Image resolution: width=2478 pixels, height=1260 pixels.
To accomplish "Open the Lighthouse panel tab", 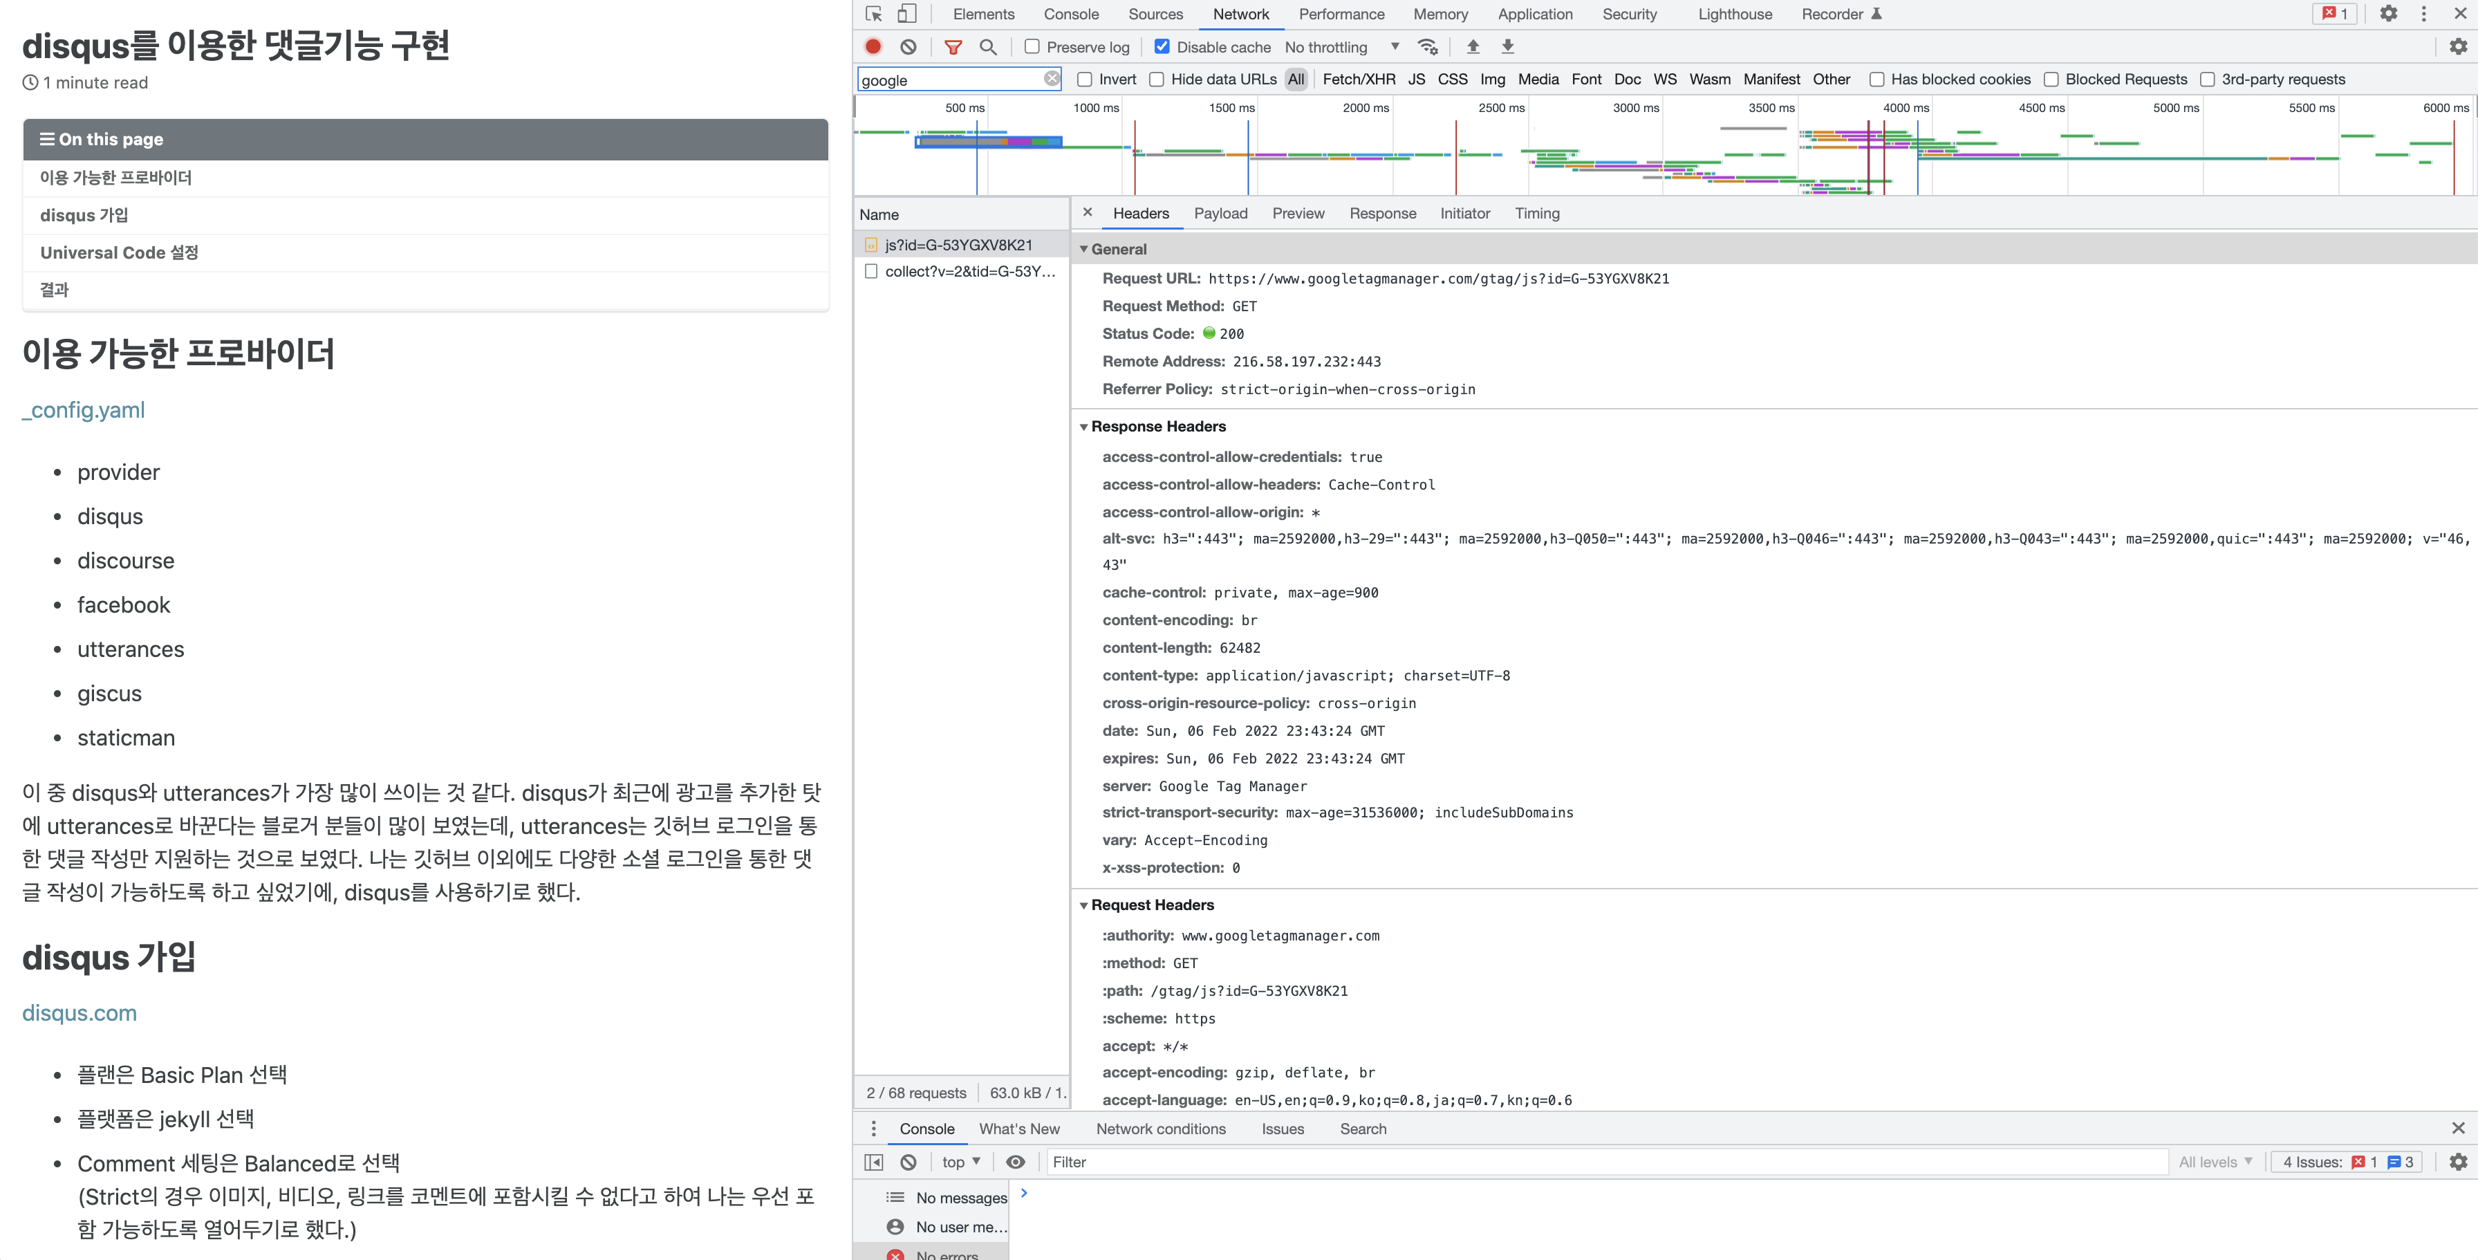I will (1735, 13).
